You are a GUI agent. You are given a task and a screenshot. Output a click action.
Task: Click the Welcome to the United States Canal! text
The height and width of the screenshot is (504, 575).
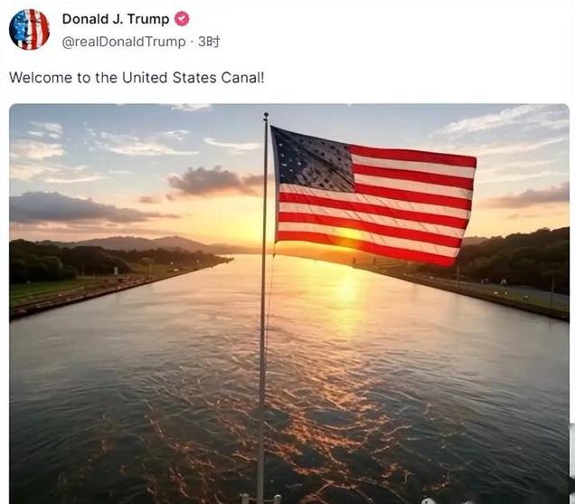(x=137, y=78)
